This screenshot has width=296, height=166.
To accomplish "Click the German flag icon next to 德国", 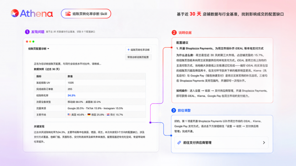I will tap(89, 115).
